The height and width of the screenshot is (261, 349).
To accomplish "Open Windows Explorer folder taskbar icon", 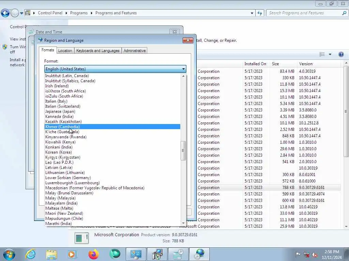I will [x=52, y=254].
